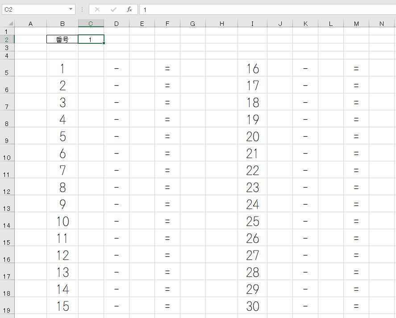396x318 pixels.
Task: Click the cell showing number 23
Action: tap(252, 187)
